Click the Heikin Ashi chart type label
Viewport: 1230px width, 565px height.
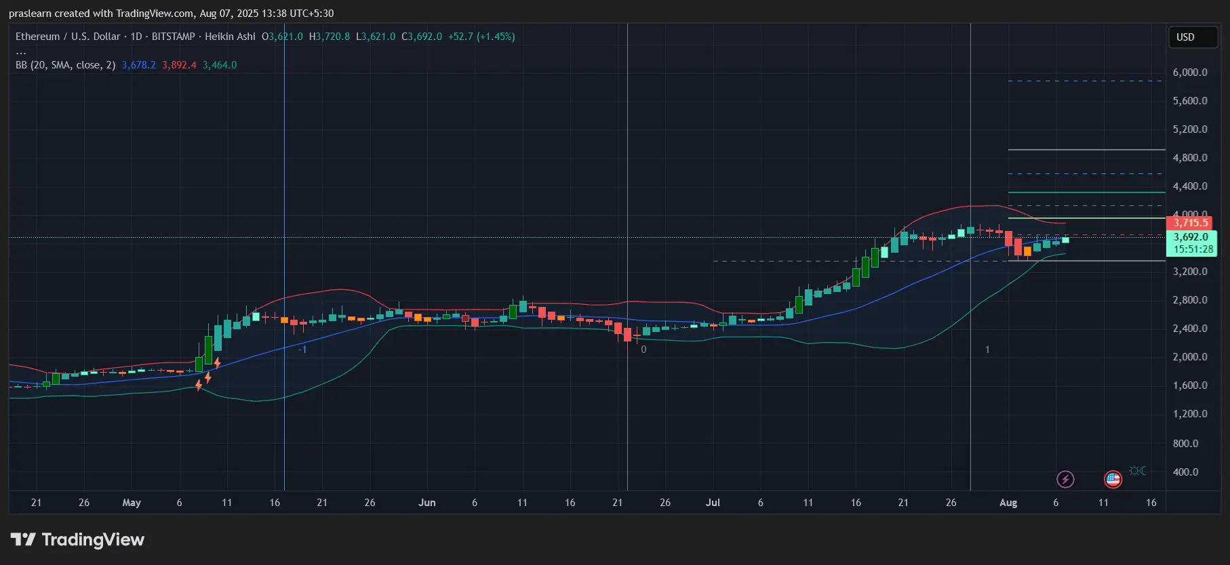point(230,37)
